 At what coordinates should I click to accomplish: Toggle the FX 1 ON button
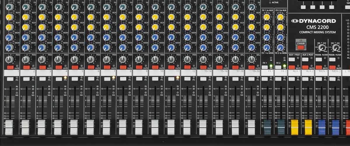coord(265,67)
